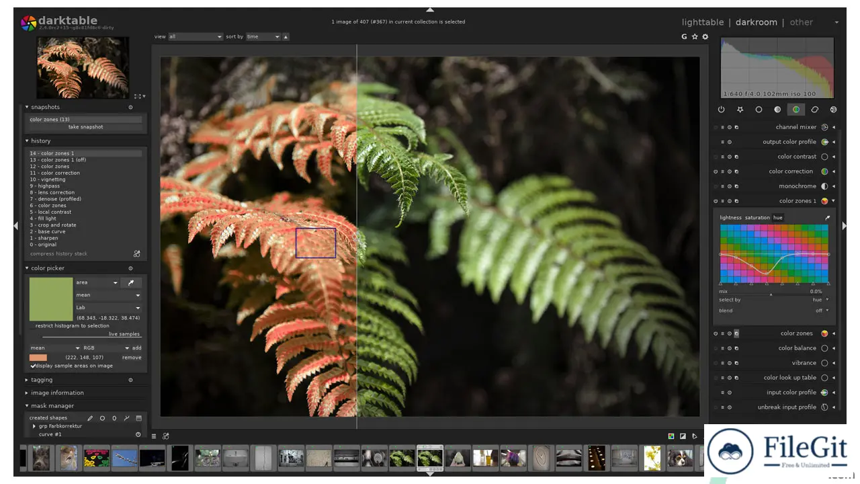Click the tagging panel settings icon
The image size is (860, 484).
pyautogui.click(x=130, y=380)
